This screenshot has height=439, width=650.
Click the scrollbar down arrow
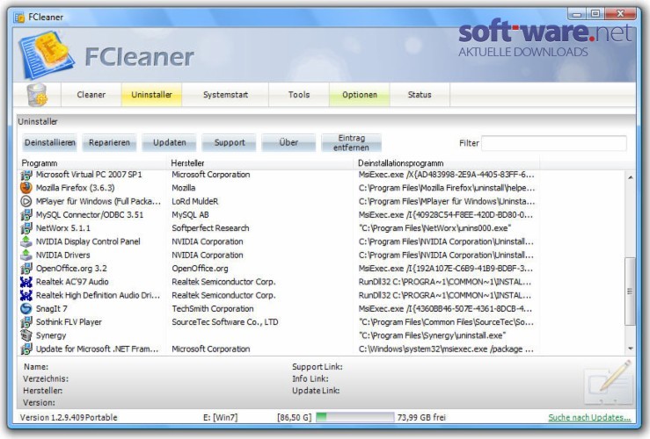[630, 349]
